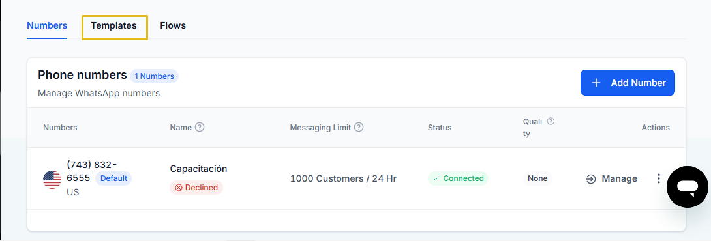Switch to the Flows tab
Screen dimensions: 711x241
pos(173,26)
